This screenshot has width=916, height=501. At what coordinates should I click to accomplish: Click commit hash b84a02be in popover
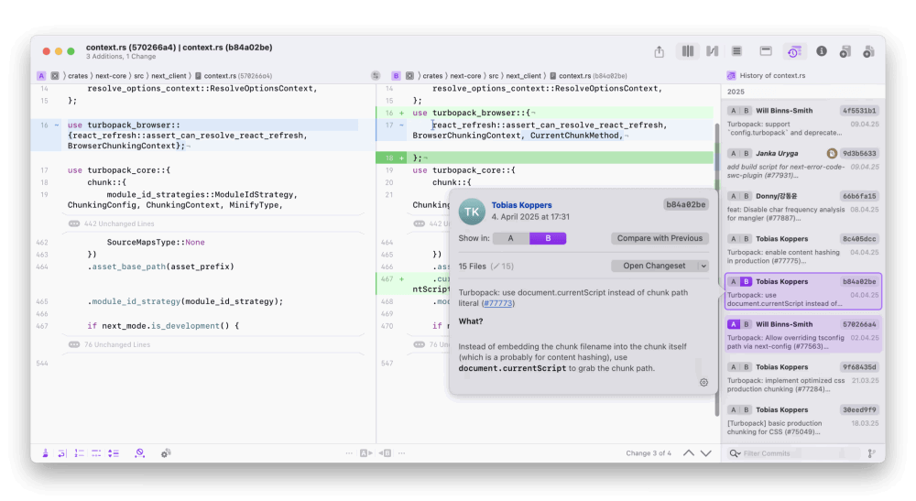click(x=686, y=204)
